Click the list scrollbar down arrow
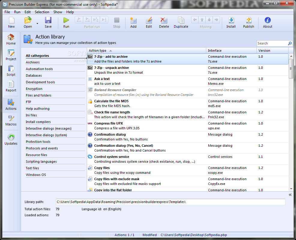Screen dimensions: 296x240 coord(291,189)
